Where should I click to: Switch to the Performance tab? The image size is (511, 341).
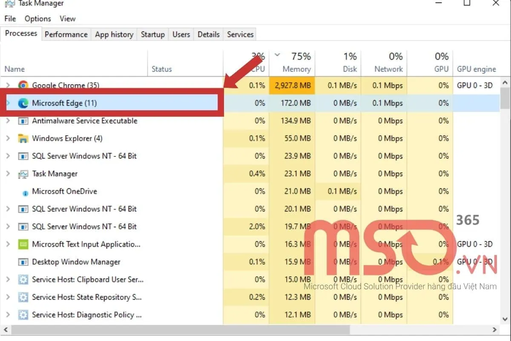coord(66,34)
